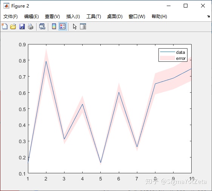
Task: Open the 查看(V) menu
Action: (52, 17)
